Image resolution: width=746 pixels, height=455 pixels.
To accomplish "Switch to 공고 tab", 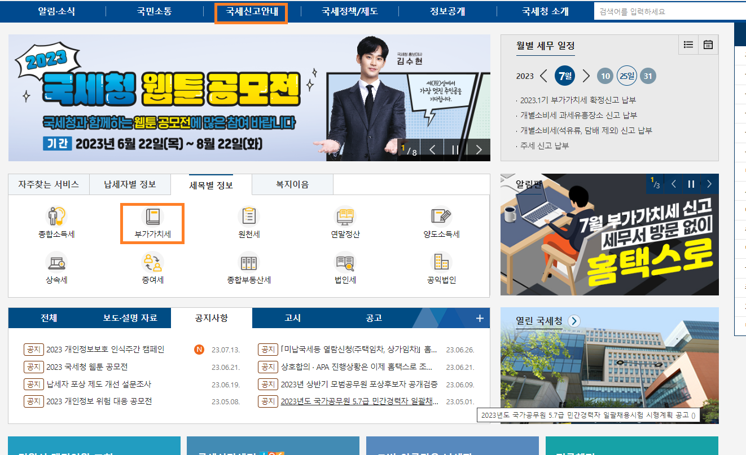I will pos(374,318).
